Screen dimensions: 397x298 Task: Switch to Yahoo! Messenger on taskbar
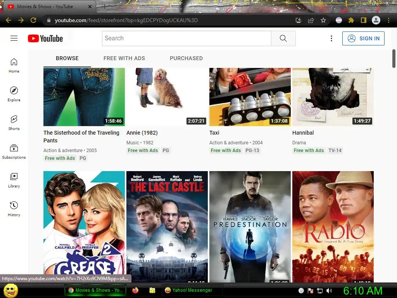tap(192, 290)
